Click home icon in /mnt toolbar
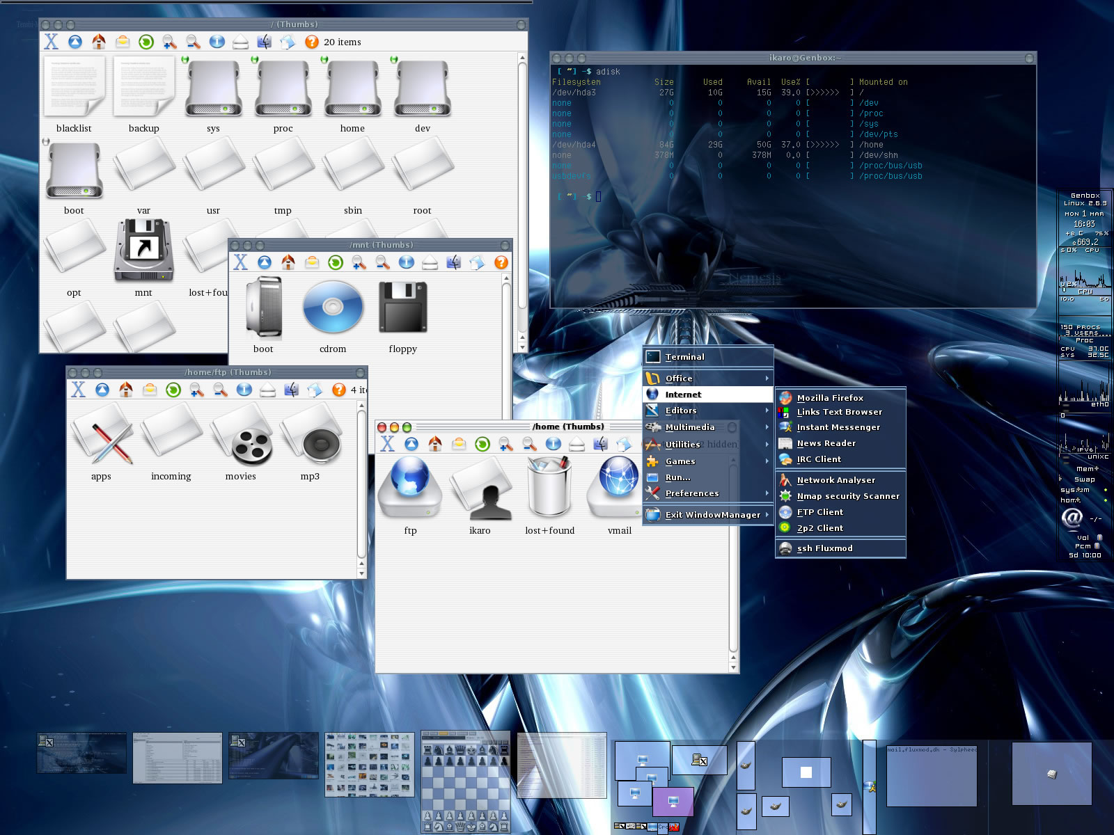The height and width of the screenshot is (835, 1114). 288,262
